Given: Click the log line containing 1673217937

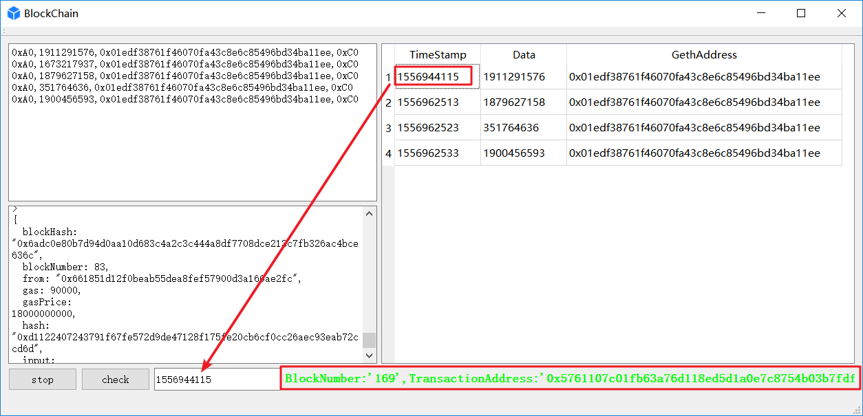Looking at the screenshot, I should coord(185,64).
